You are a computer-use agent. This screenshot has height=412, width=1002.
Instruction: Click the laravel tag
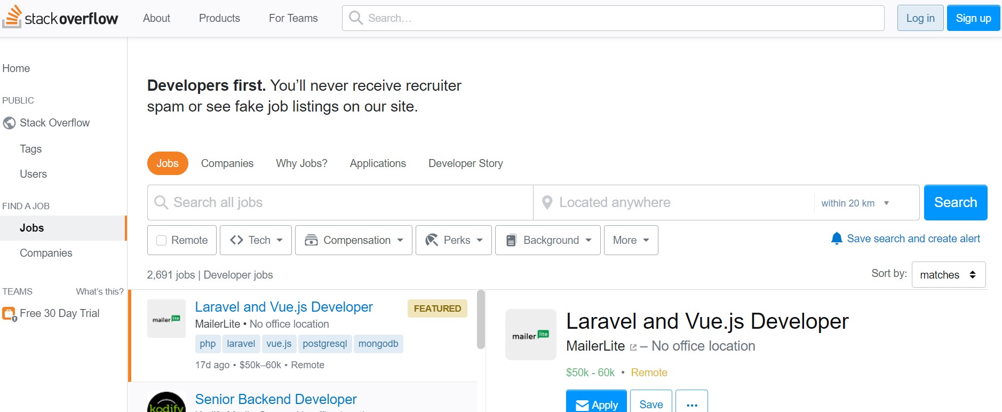pos(241,344)
